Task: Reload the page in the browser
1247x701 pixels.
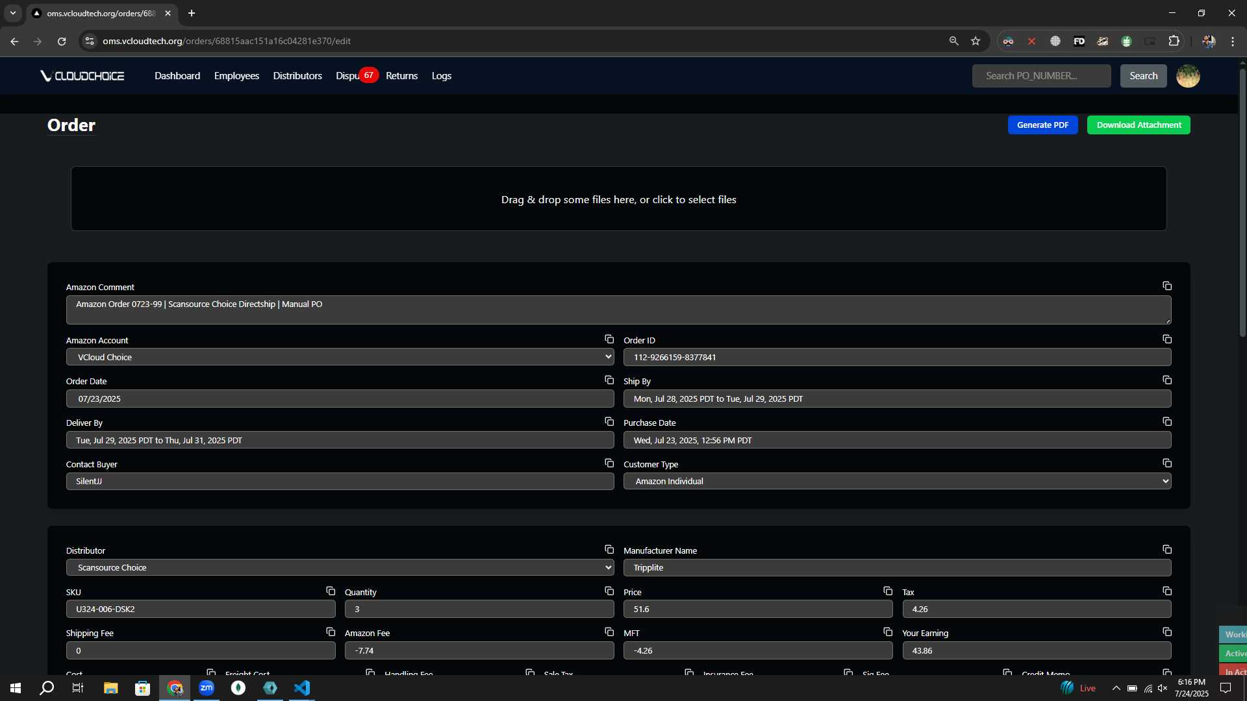Action: tap(62, 41)
